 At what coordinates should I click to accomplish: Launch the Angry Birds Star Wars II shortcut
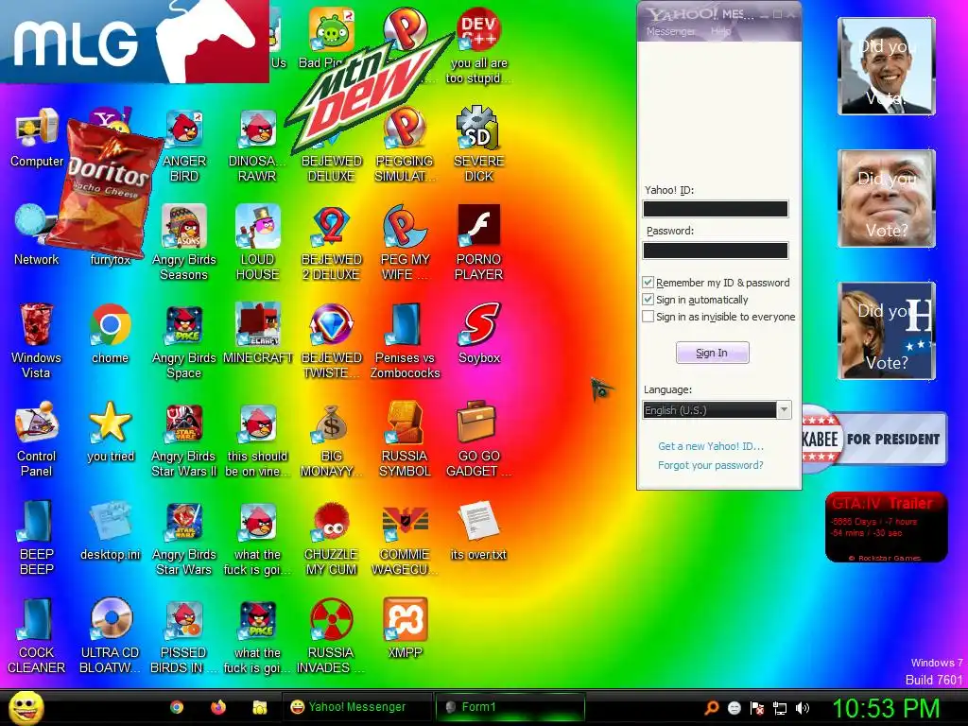click(184, 439)
